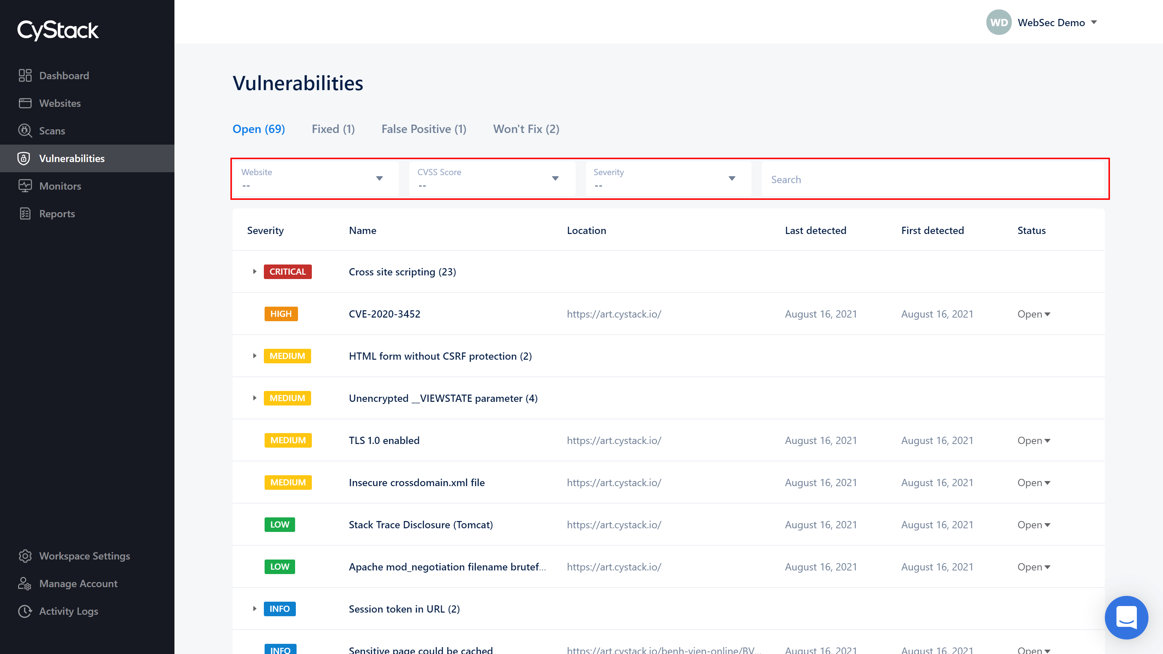Screen dimensions: 1163x654
Task: Click the CyStack logo
Action: [x=58, y=30]
